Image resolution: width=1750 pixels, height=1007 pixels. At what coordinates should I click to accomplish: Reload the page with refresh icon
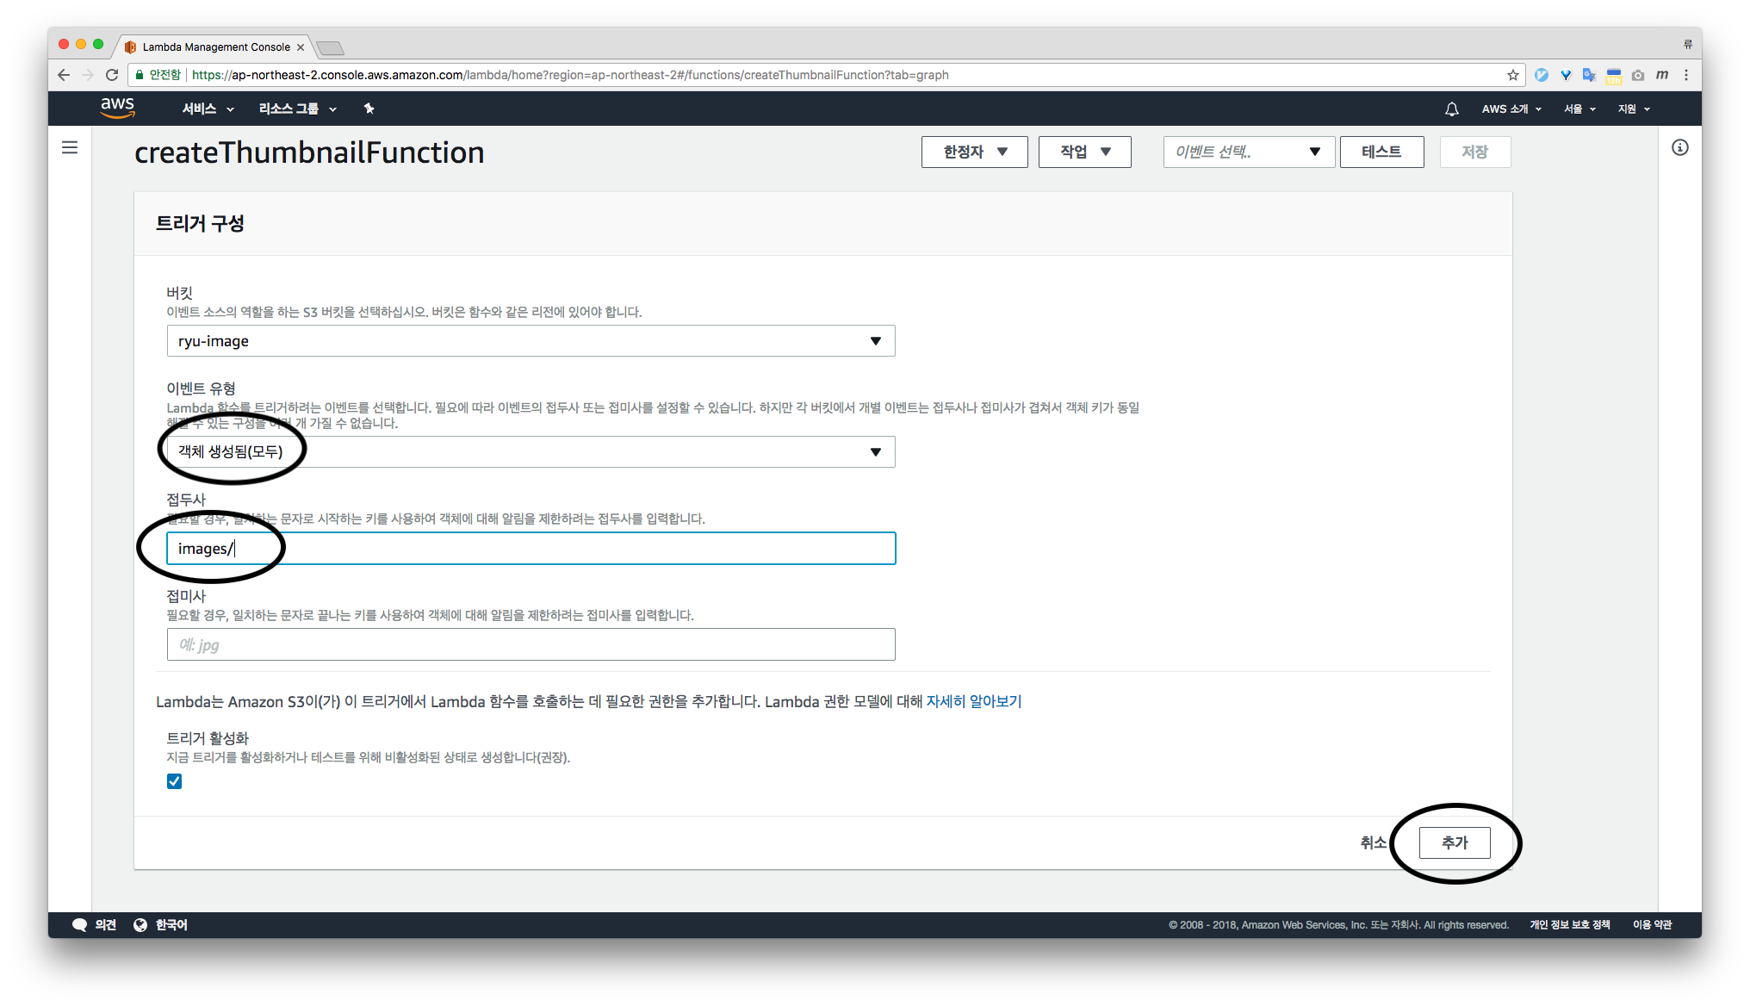[x=112, y=75]
